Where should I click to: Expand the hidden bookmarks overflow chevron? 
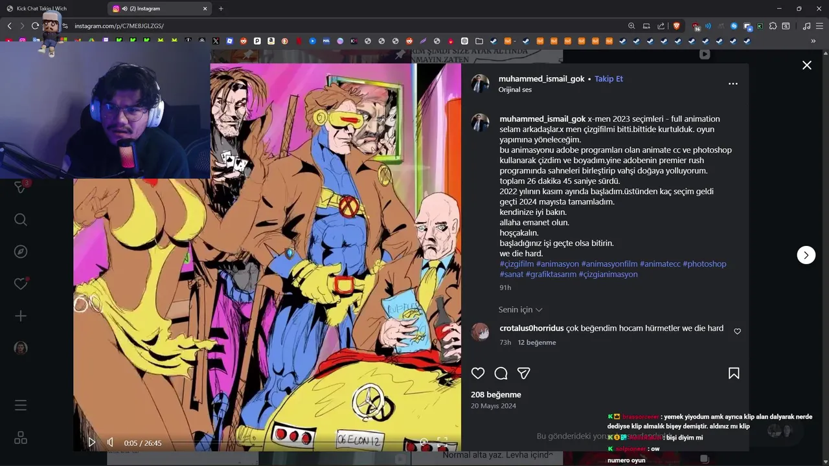813,41
